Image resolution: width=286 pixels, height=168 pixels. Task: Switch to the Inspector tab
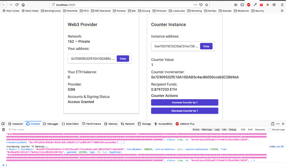click(16, 124)
